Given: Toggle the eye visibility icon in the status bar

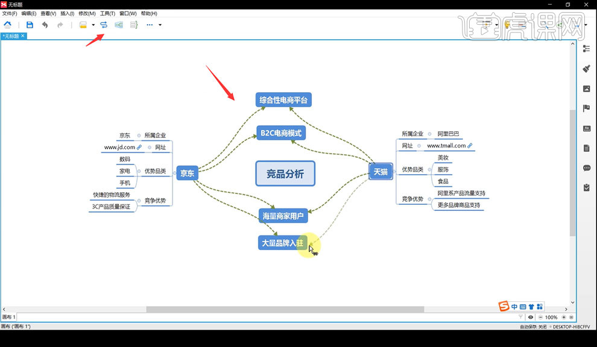Looking at the screenshot, I should click(531, 317).
